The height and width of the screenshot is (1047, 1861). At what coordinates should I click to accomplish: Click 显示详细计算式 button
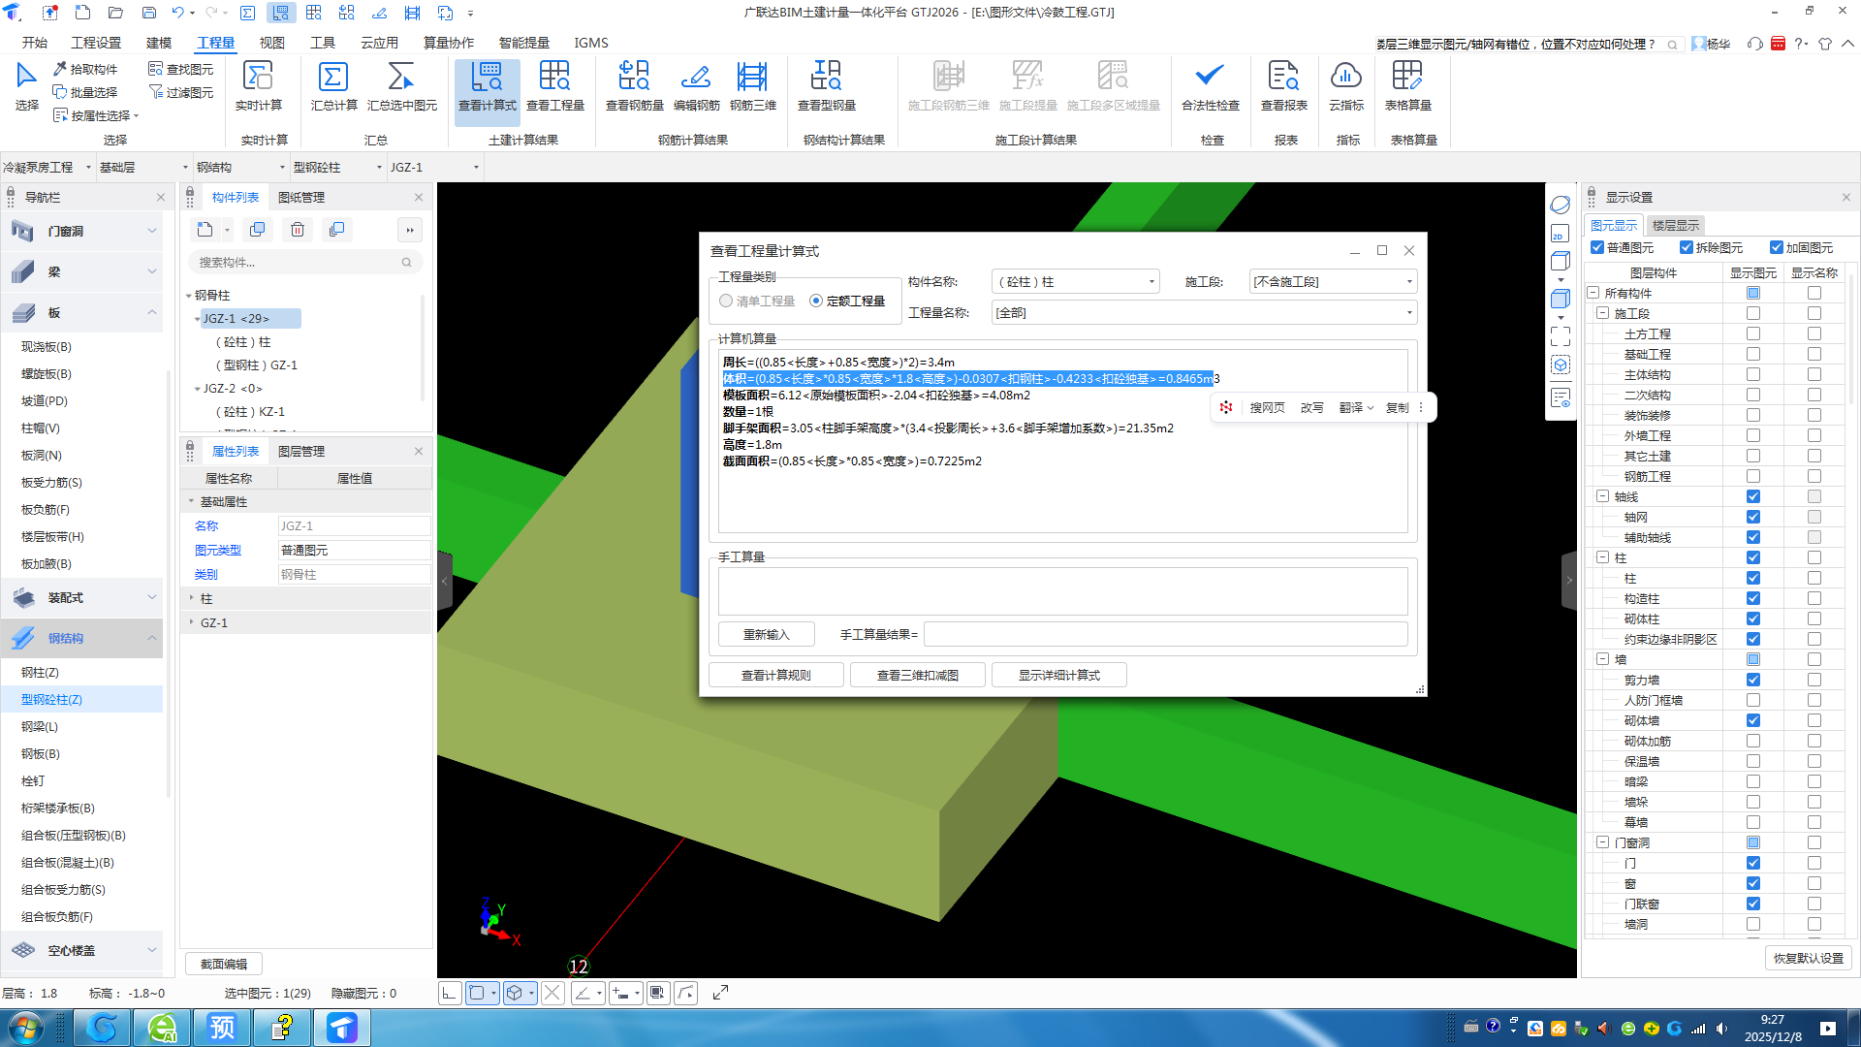[1058, 675]
